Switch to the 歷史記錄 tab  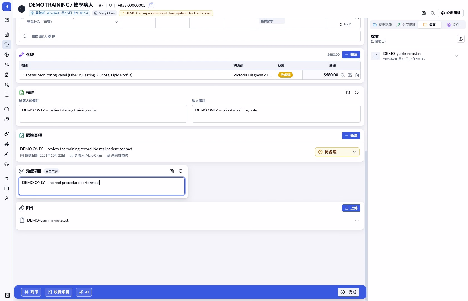point(382,25)
